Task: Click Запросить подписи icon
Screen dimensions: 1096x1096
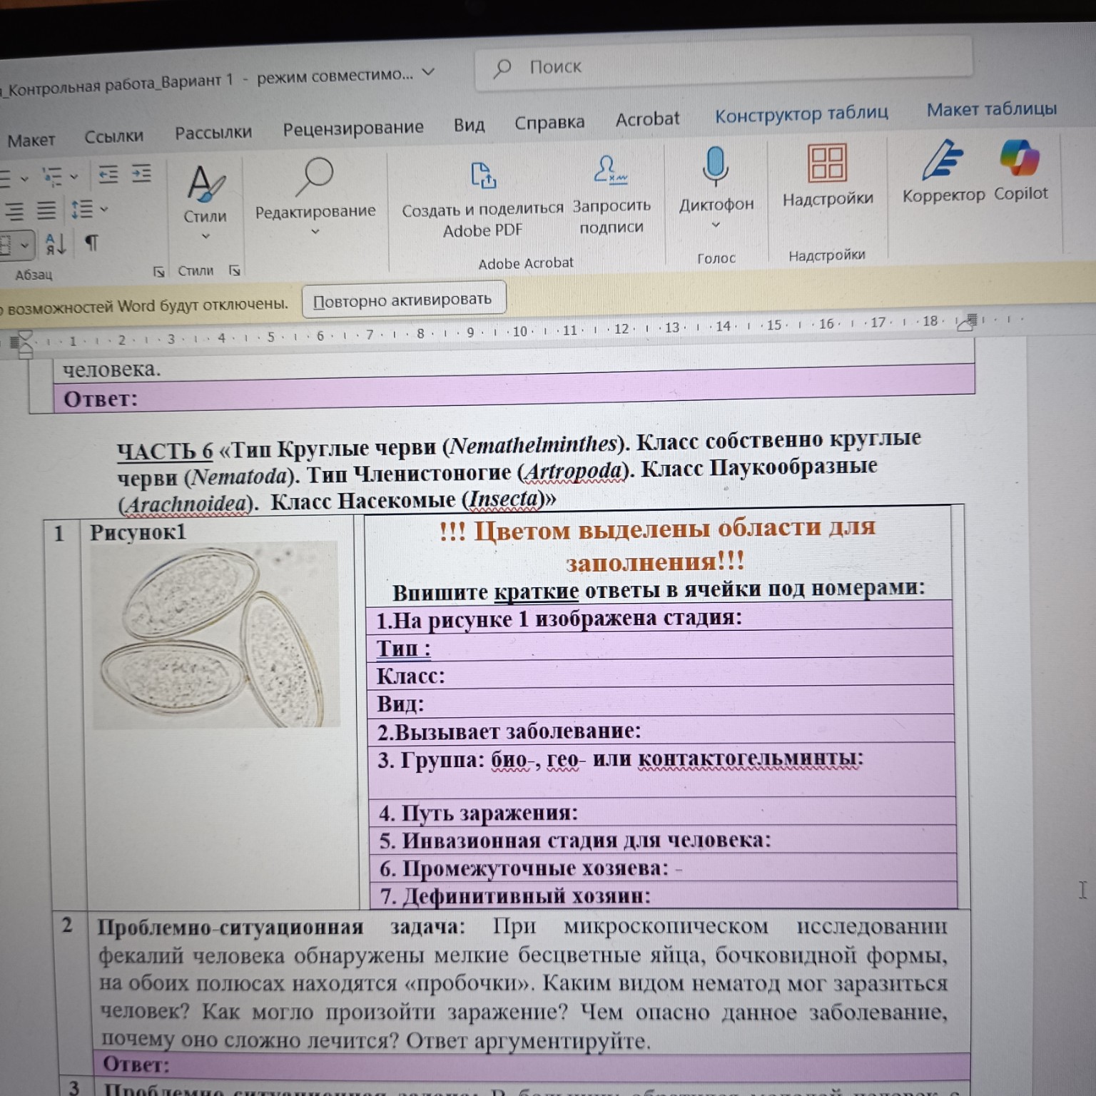Action: point(611,195)
